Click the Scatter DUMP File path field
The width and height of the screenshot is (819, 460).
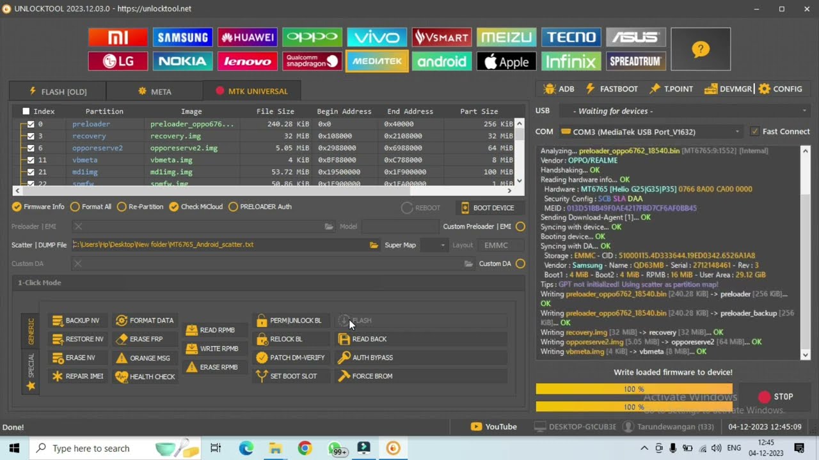(x=219, y=245)
